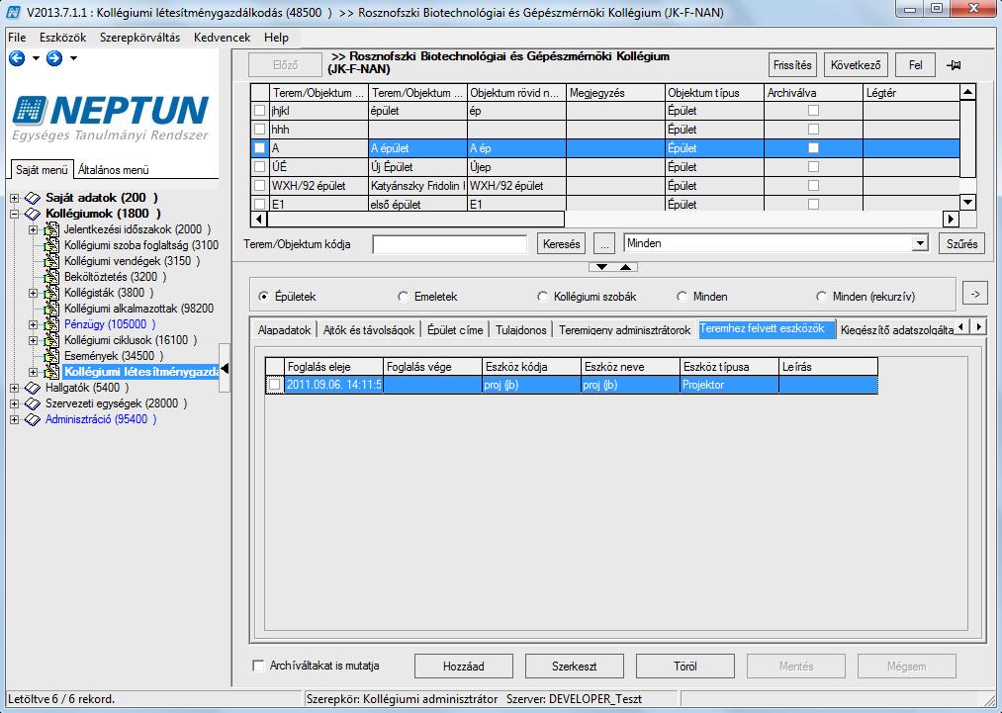
Task: Open the Minden filter dropdown
Action: tap(920, 243)
